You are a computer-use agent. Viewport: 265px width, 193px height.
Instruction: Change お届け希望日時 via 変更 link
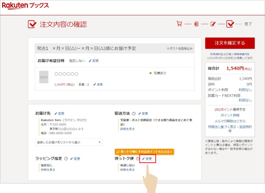pyautogui.click(x=94, y=61)
